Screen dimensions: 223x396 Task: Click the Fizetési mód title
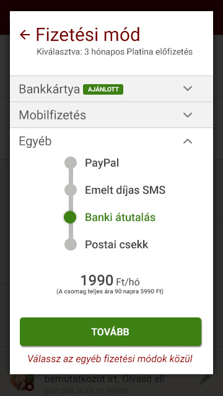88,35
